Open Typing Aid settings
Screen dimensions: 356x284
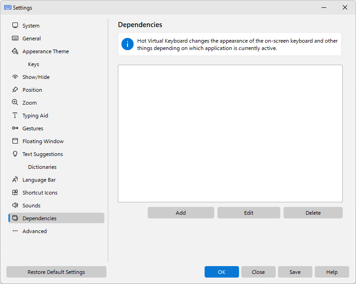click(56, 116)
